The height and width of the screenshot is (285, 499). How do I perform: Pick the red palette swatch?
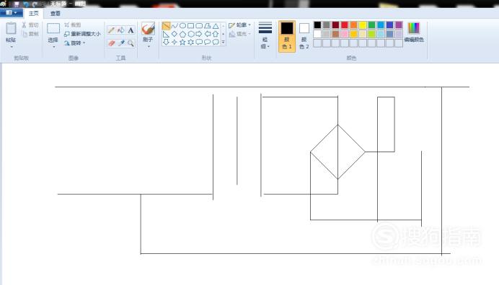pyautogui.click(x=345, y=25)
